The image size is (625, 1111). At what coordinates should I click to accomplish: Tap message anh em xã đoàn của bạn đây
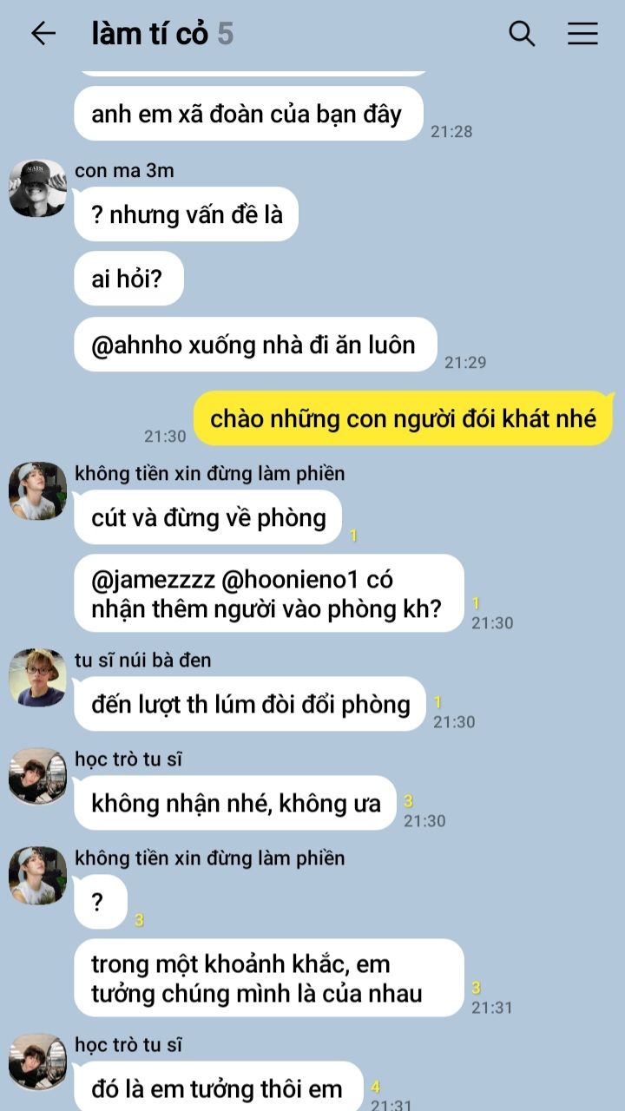coord(249,114)
